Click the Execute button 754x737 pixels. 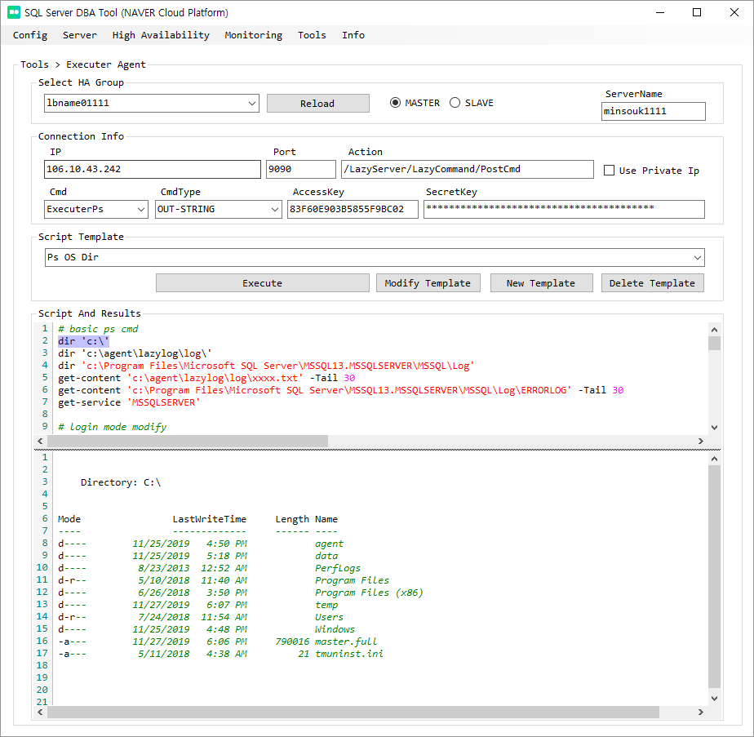[x=263, y=283]
